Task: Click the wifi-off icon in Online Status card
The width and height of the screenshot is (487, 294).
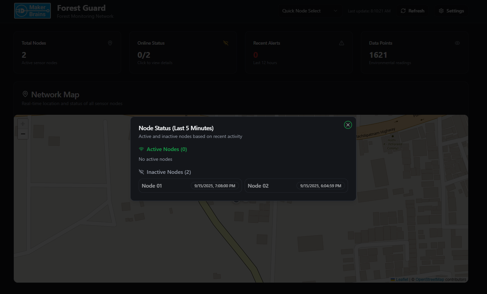Action: point(226,43)
